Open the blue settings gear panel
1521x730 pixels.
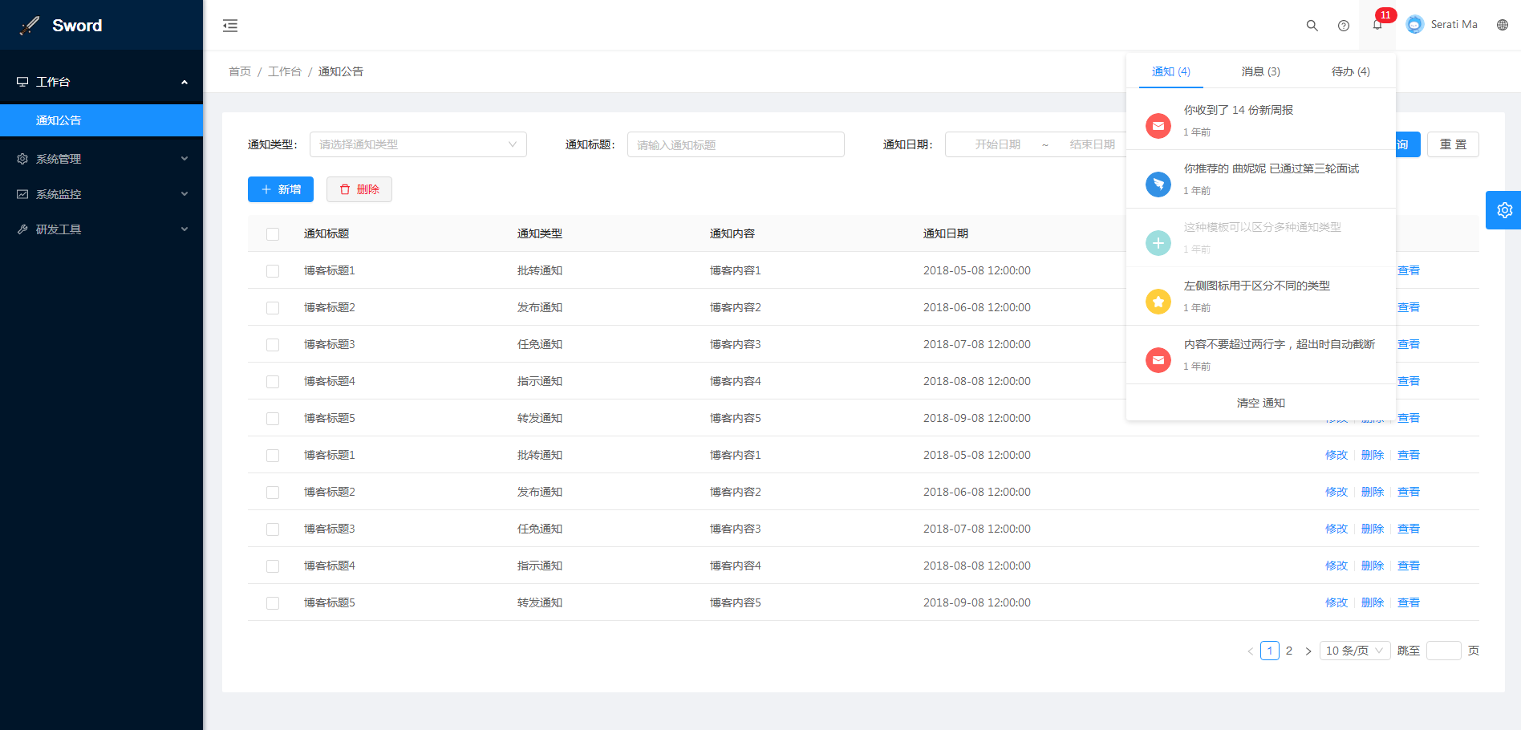click(1504, 210)
